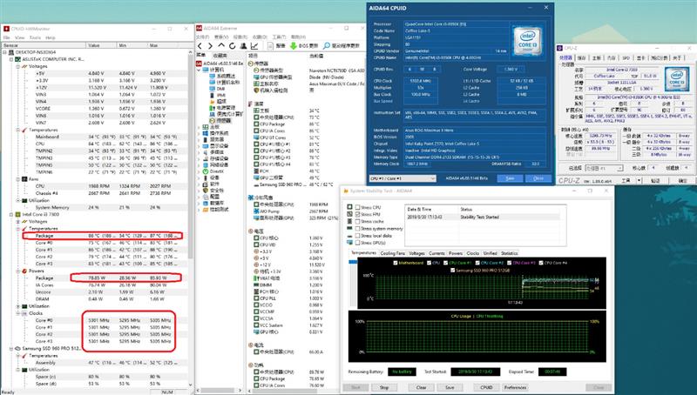Collapse Fans group in HWMonitor
Image resolution: width=697 pixels, height=395 pixels.
pos(17,179)
